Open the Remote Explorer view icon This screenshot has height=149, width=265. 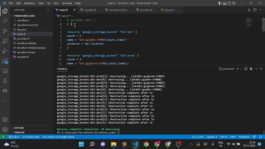tap(5, 41)
